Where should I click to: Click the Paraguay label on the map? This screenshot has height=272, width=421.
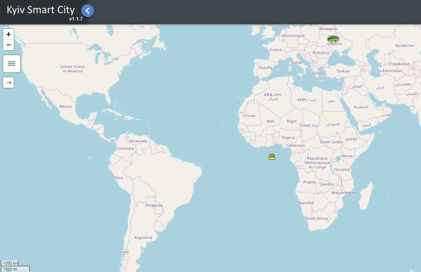154,205
